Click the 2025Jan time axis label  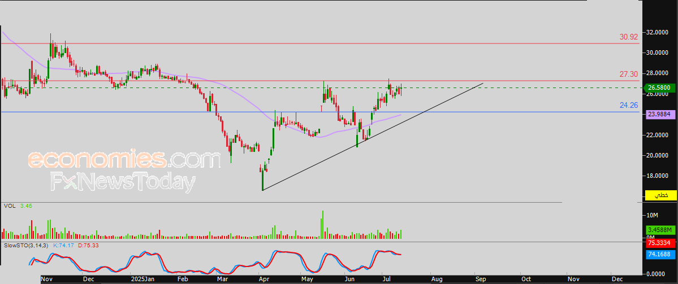(142, 279)
